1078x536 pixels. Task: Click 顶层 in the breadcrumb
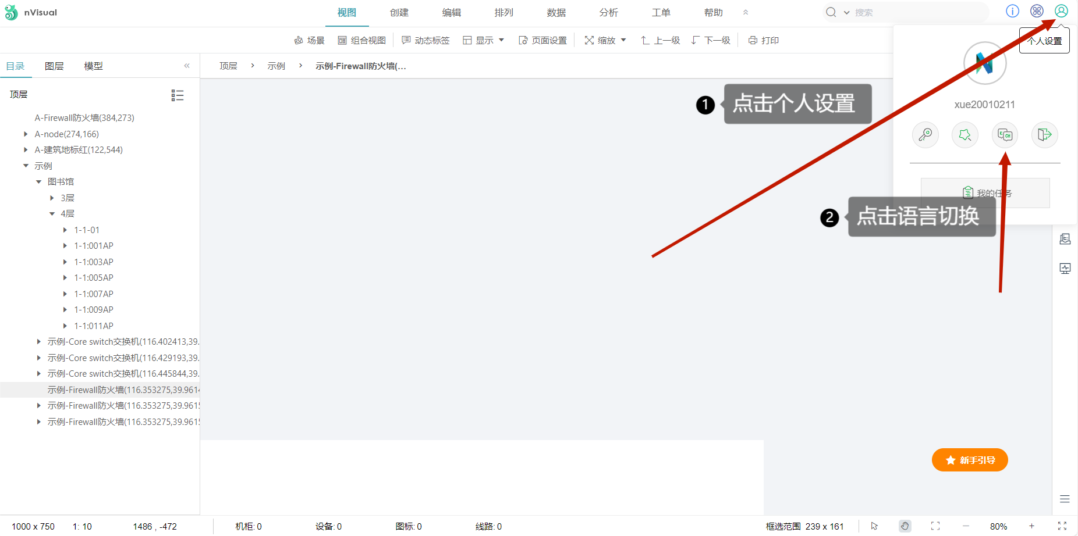click(228, 66)
